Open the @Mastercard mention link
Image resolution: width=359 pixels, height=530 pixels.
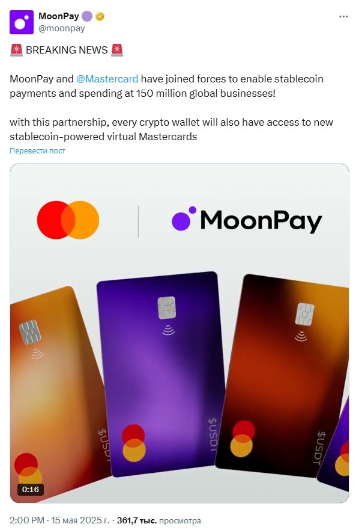pos(107,79)
